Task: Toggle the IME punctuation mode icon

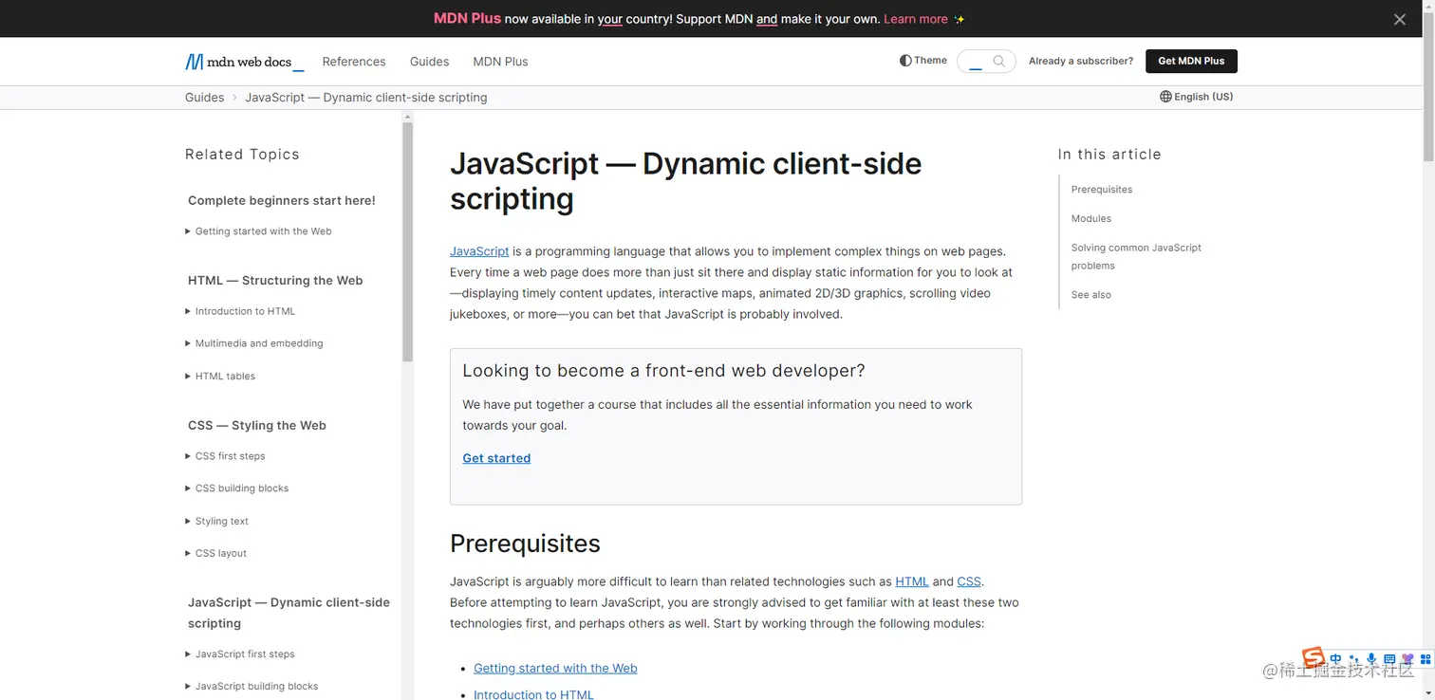Action: pyautogui.click(x=1353, y=659)
